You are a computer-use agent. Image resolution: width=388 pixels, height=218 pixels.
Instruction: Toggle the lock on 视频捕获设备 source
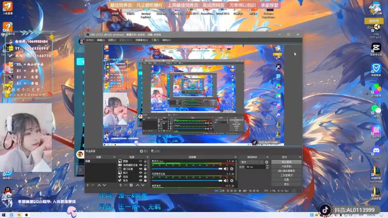pos(145,165)
